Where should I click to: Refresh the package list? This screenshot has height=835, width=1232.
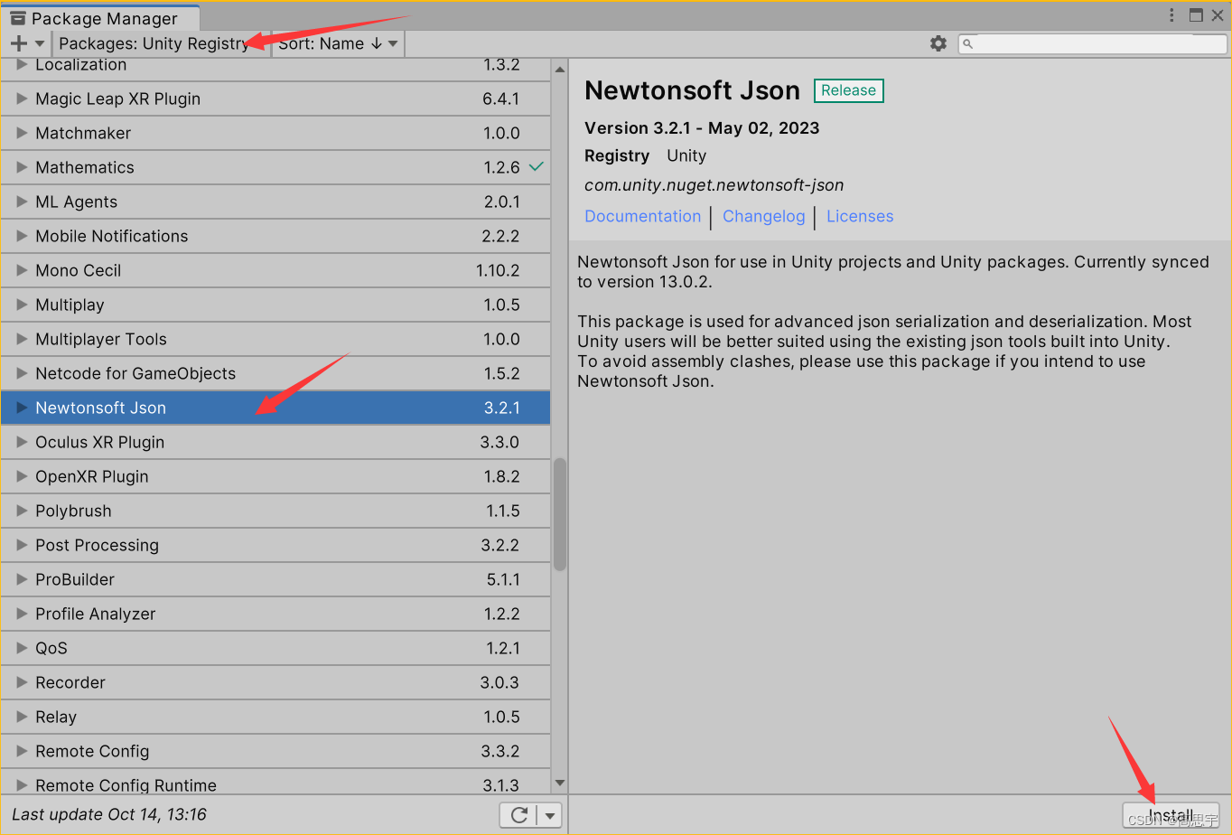[519, 815]
